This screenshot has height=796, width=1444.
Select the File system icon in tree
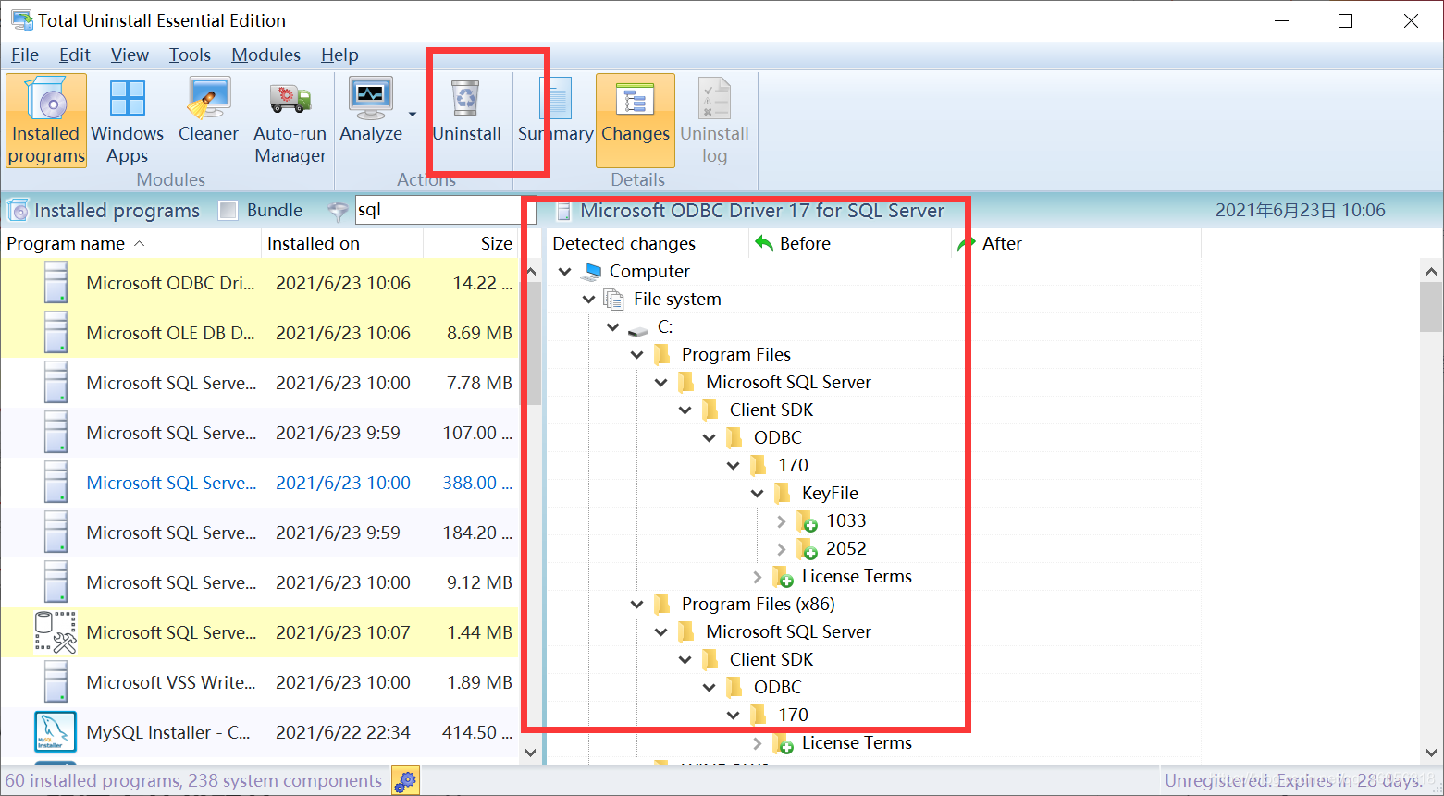tap(614, 300)
